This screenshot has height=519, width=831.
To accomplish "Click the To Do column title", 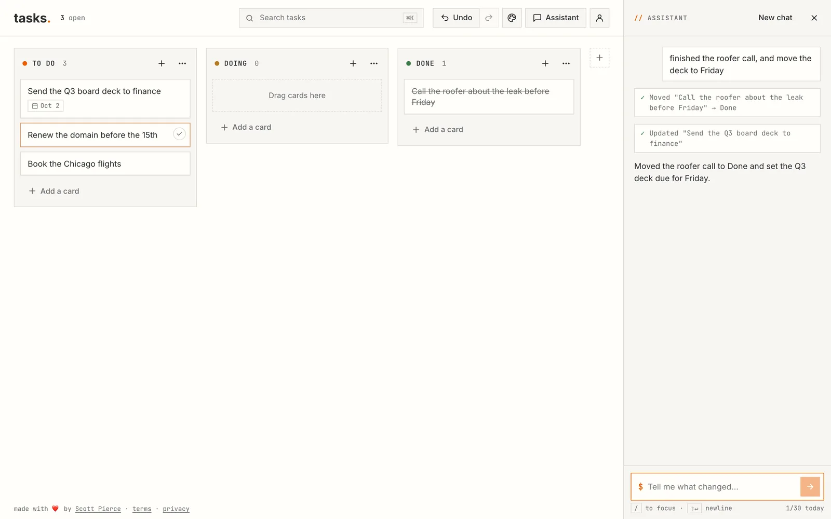I will point(44,63).
